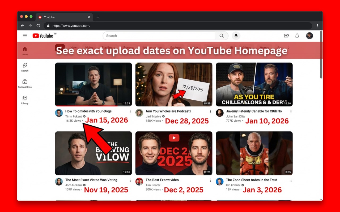Open channel Tim Poorer

tap(153, 185)
